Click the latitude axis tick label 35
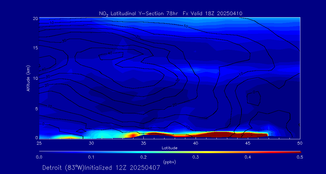326x174 pixels. pyautogui.click(x=143, y=143)
